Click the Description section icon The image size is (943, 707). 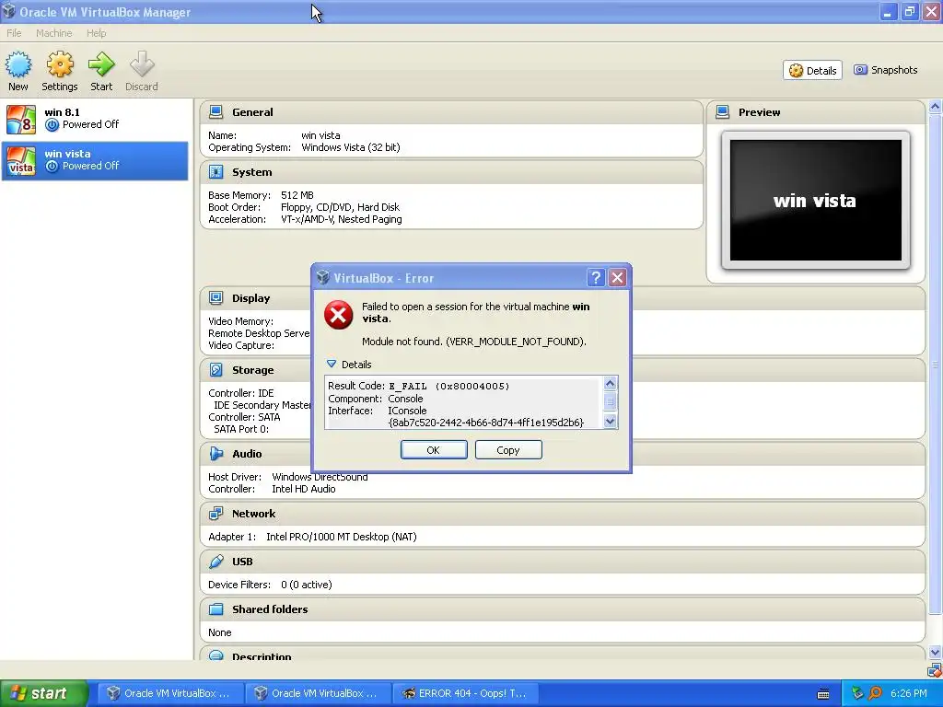point(215,655)
